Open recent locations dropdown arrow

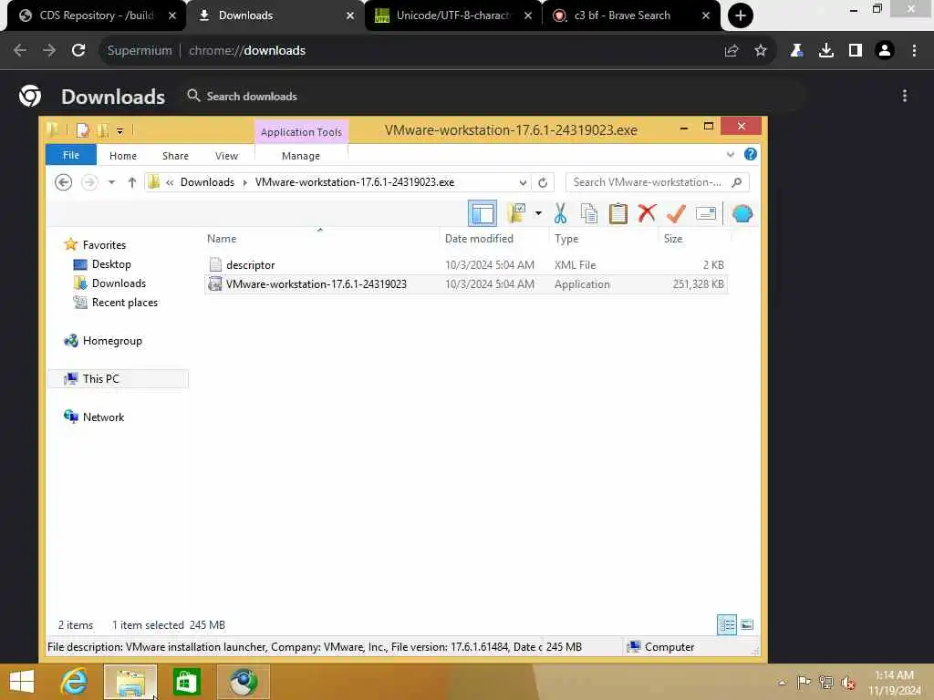coord(111,182)
